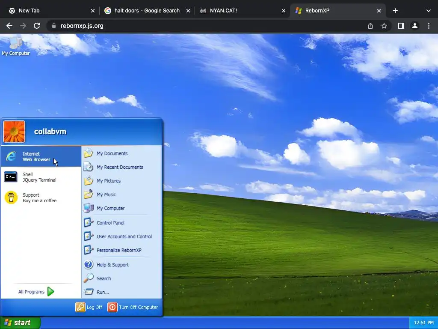This screenshot has width=438, height=329.
Task: Reload the RebornXP page
Action: pyautogui.click(x=37, y=26)
